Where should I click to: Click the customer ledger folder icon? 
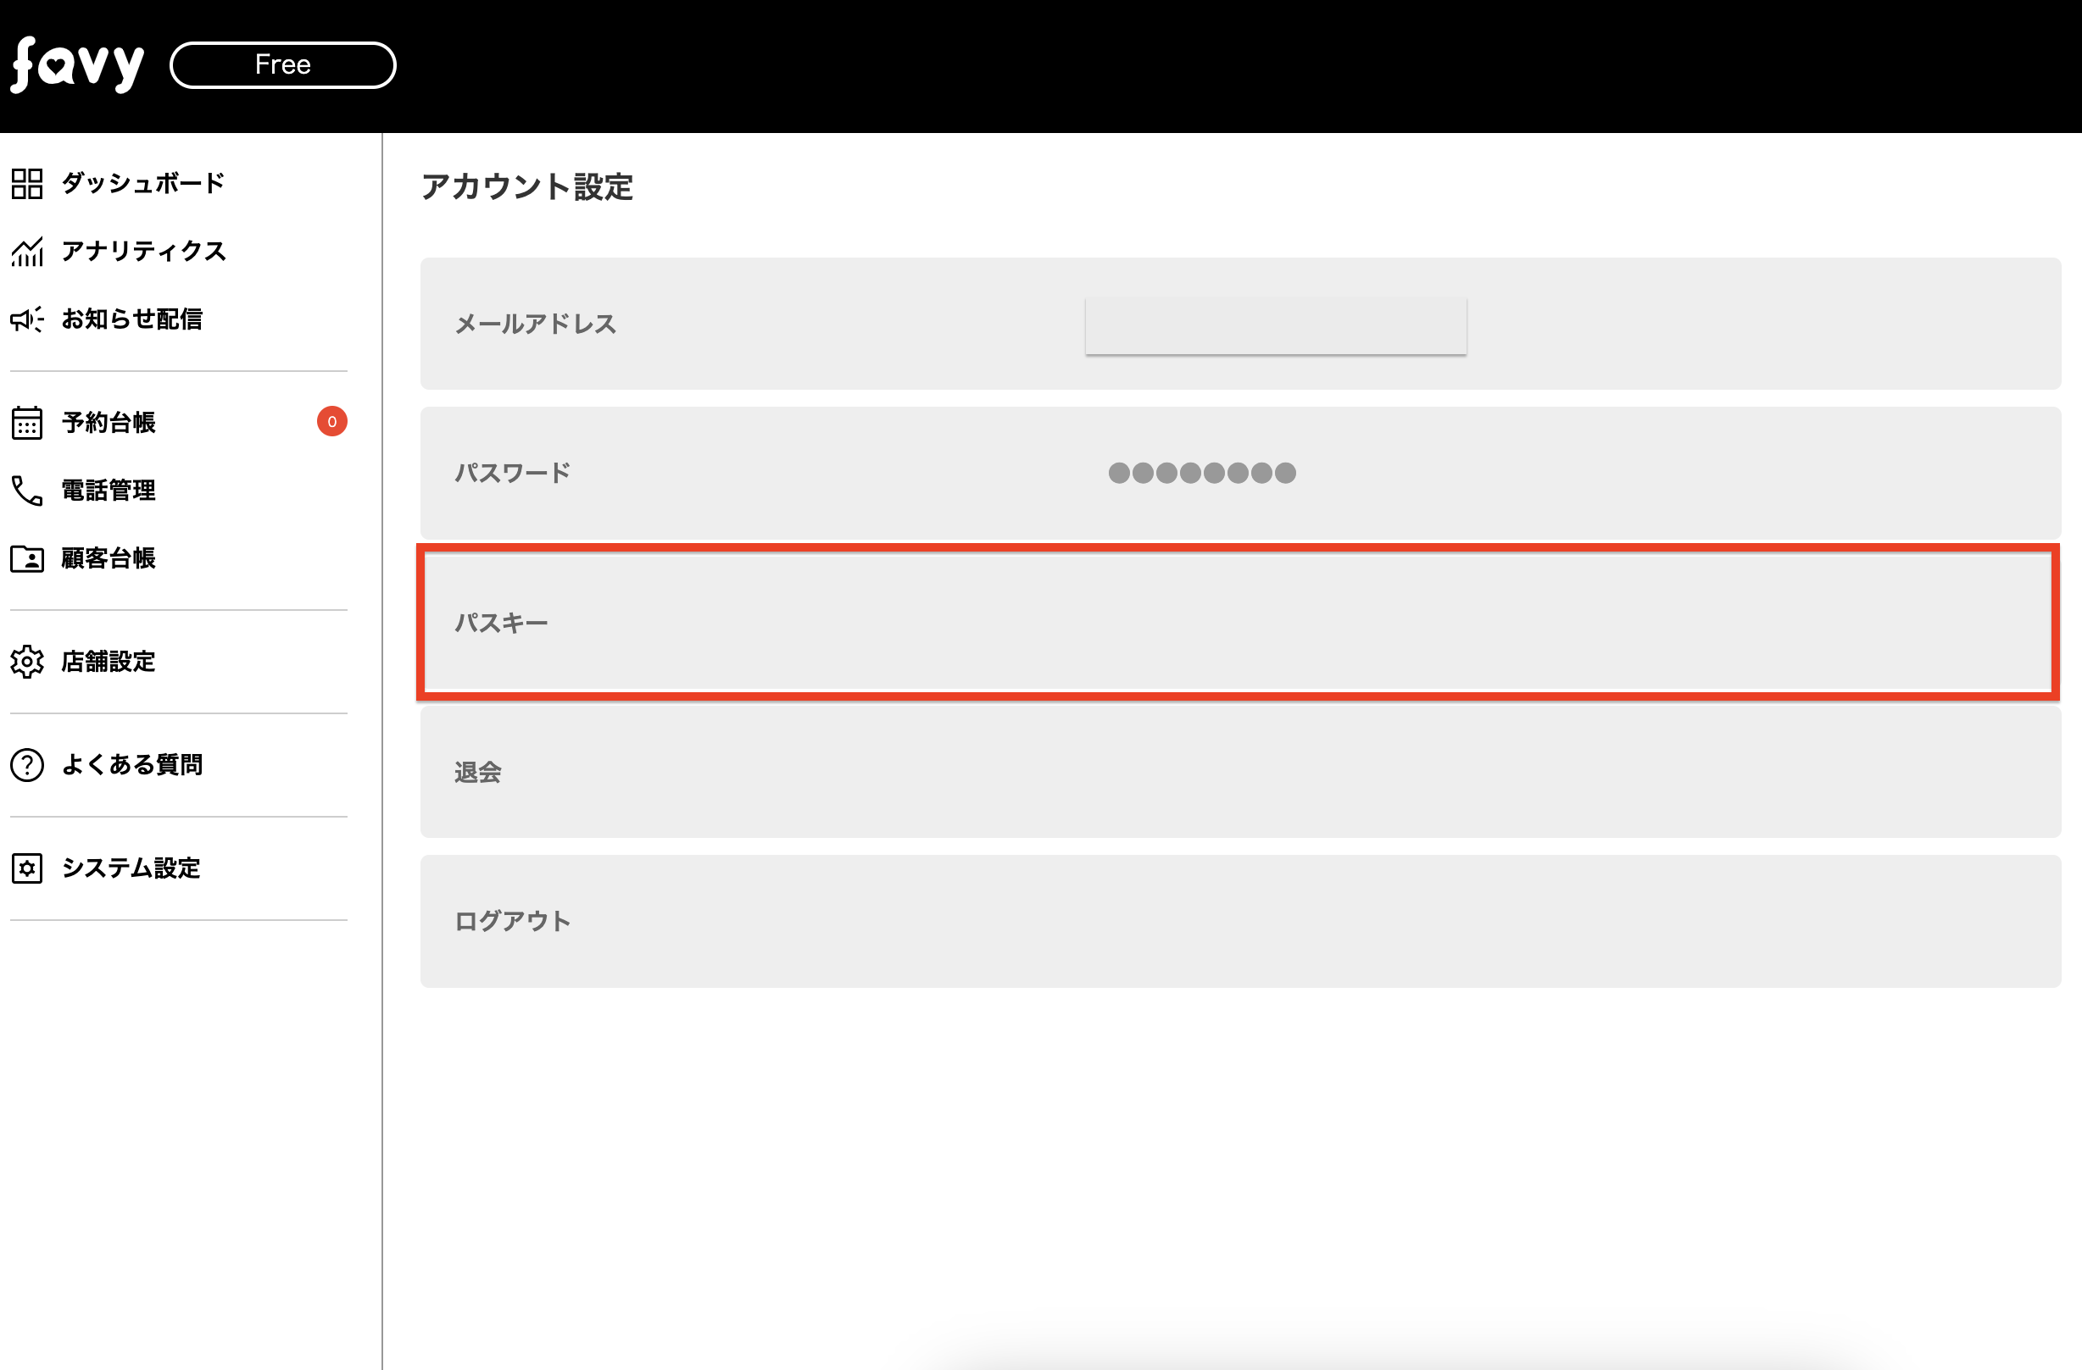[27, 558]
